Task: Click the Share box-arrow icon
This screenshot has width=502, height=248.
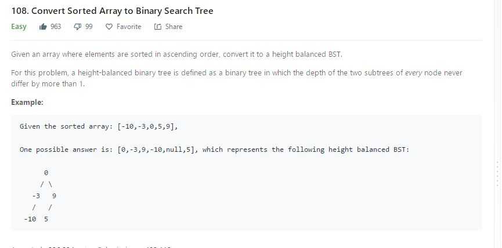Action: [157, 27]
